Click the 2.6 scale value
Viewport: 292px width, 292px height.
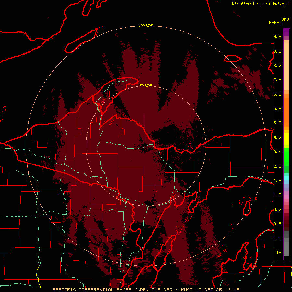point(277,166)
